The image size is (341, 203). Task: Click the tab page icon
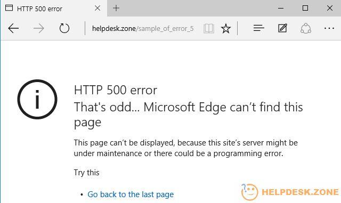coord(9,8)
